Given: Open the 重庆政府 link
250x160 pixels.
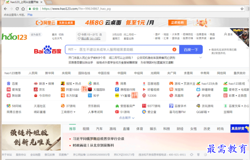Looking at the screenshot, I should pos(239,73).
